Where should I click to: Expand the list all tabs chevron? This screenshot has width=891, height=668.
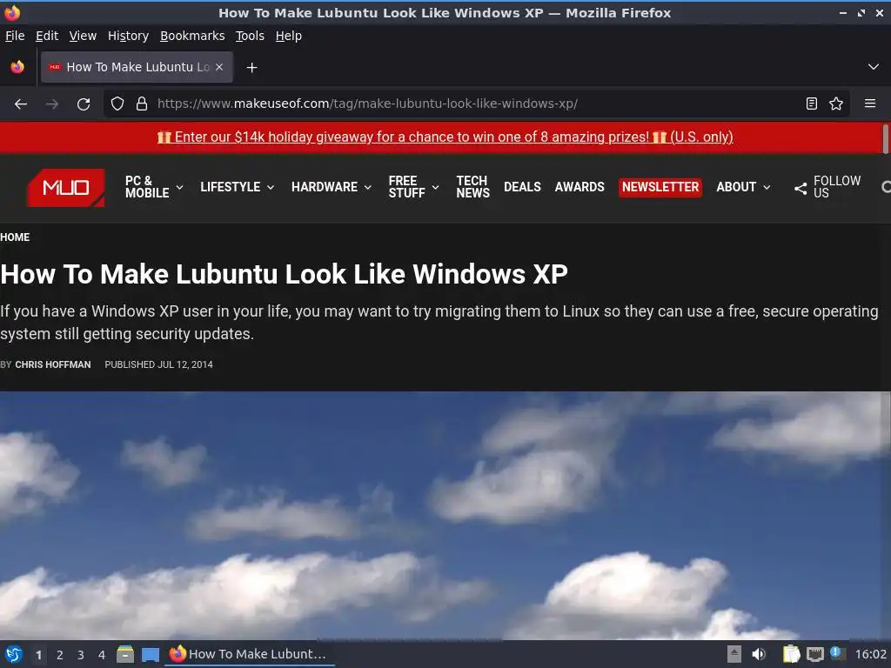click(874, 67)
